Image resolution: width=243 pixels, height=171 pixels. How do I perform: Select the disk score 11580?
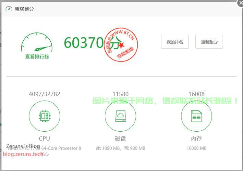120,94
